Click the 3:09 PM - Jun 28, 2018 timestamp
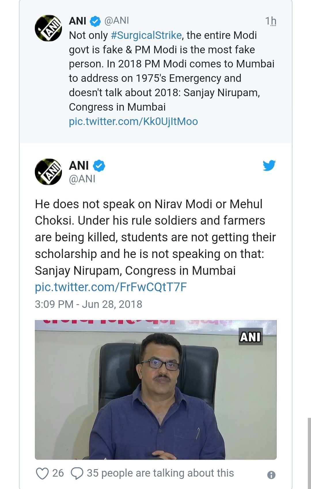 point(88,304)
